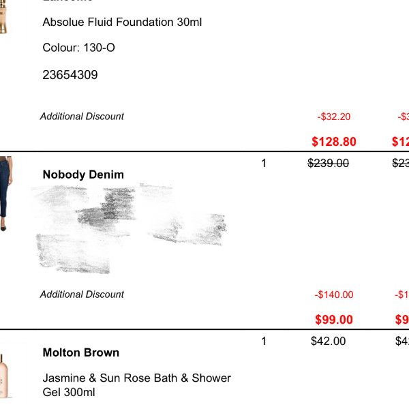The height and width of the screenshot is (409, 409).
Task: Click Absolue Fluid Foundation 30ml product title
Action: pyautogui.click(x=122, y=22)
